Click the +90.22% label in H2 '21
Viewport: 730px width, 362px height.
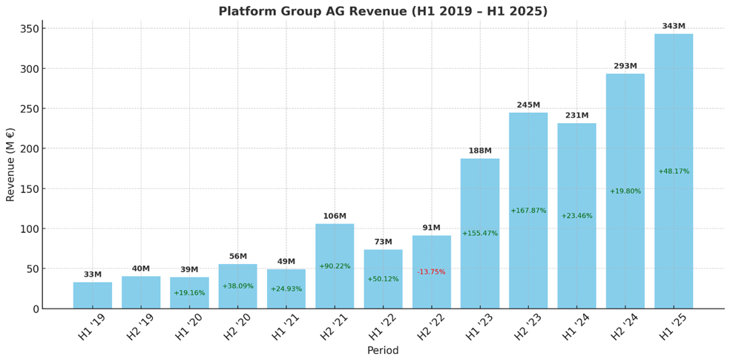[x=335, y=266]
